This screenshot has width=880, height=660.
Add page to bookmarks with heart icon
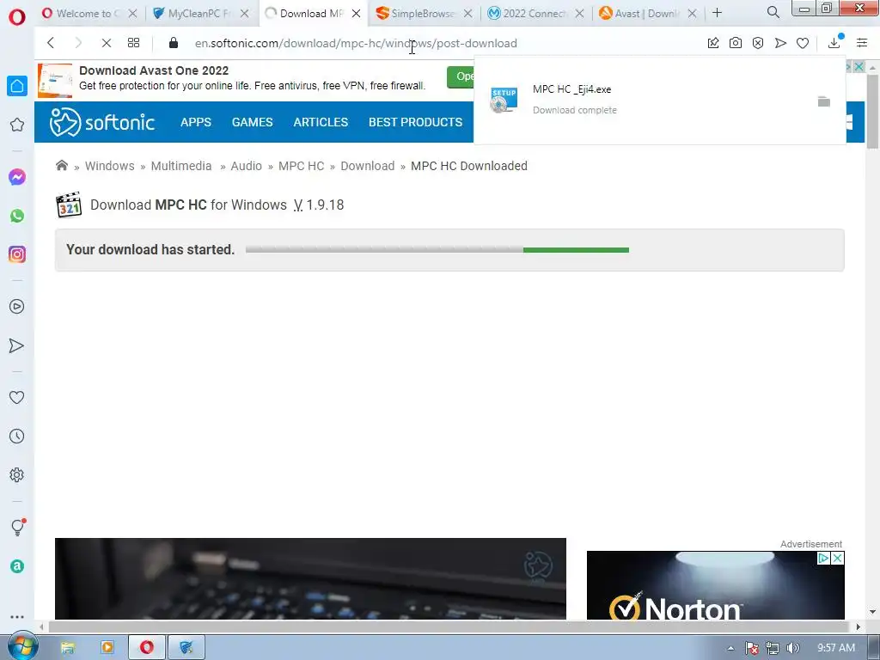[803, 43]
